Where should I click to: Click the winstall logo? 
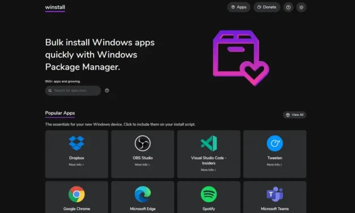[x=55, y=7]
